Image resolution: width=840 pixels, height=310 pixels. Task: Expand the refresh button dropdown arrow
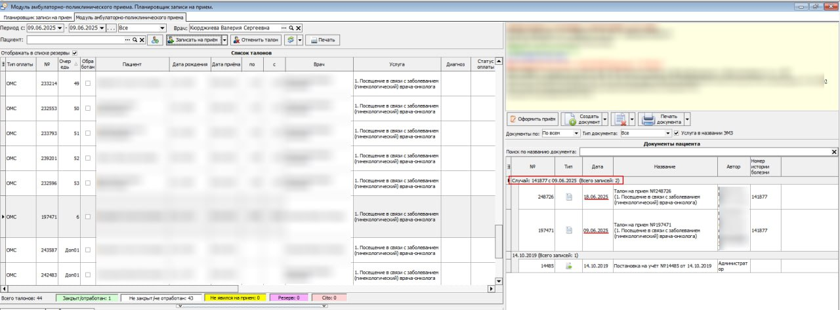tap(300, 40)
